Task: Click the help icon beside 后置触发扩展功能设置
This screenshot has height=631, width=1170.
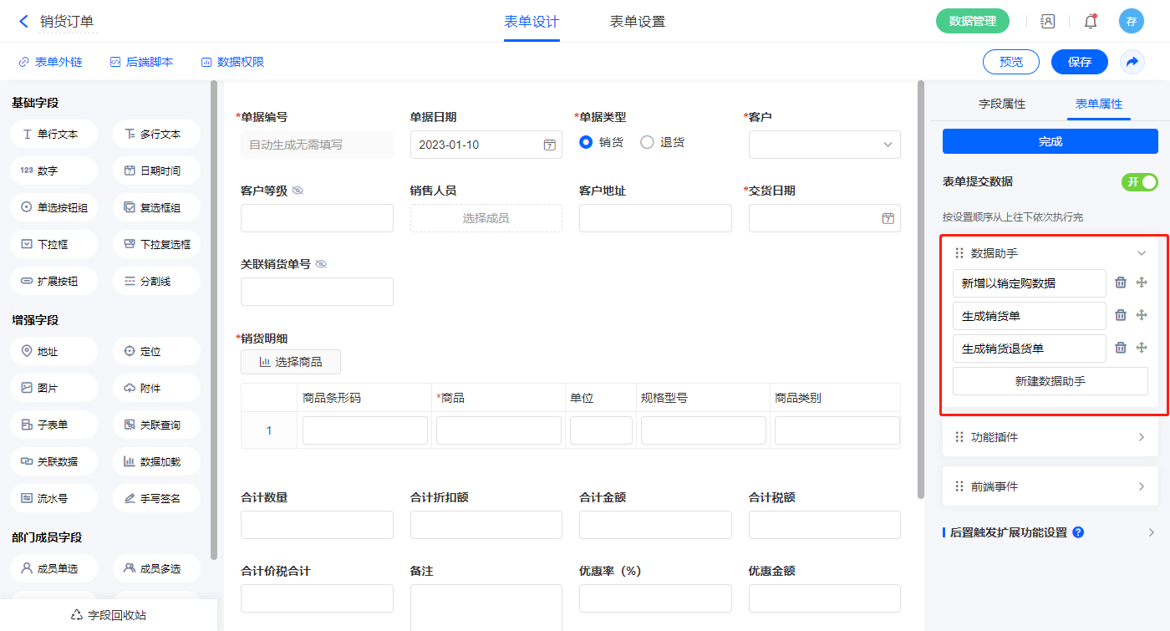Action: 1078,532
